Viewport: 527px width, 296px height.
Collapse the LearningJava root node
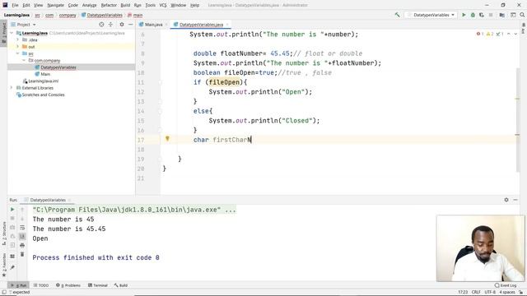click(x=12, y=33)
